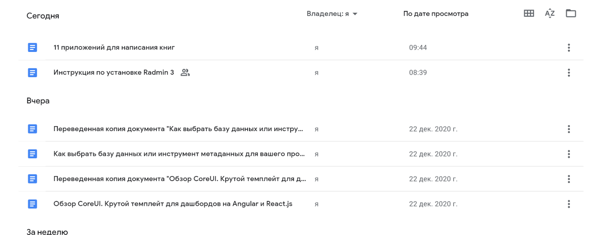
Task: Open more options for Radmin 3 instruction document
Action: pyautogui.click(x=569, y=73)
